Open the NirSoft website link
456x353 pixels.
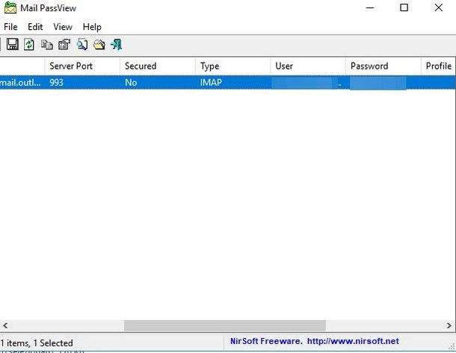click(353, 341)
